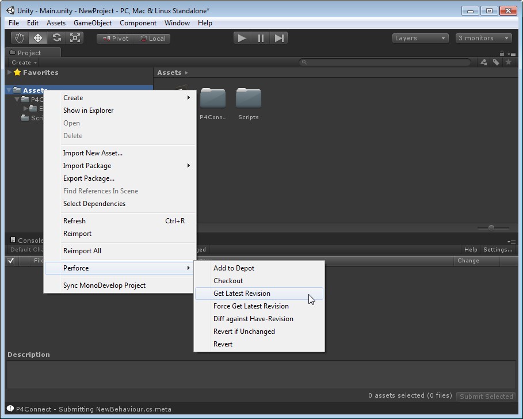Click the Step forward button

pos(279,38)
